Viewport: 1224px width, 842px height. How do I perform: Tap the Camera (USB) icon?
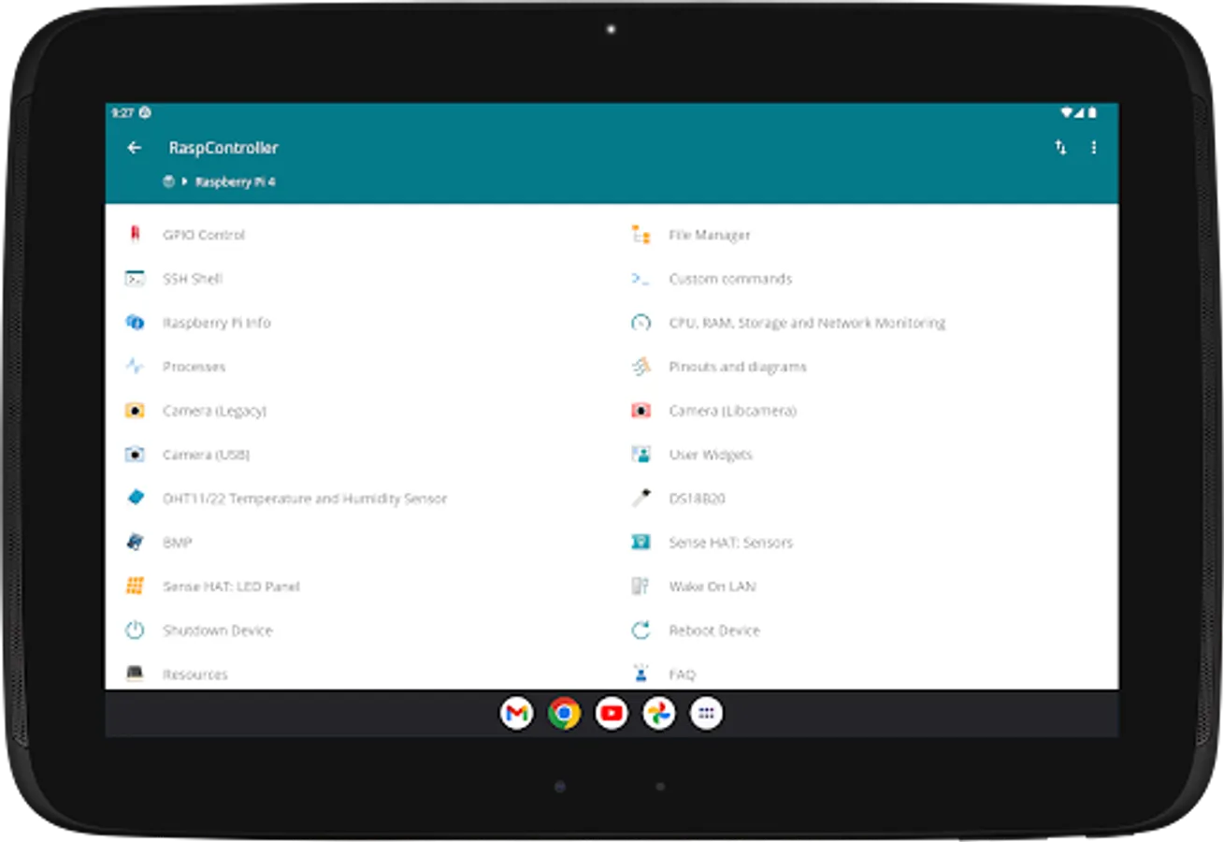135,455
